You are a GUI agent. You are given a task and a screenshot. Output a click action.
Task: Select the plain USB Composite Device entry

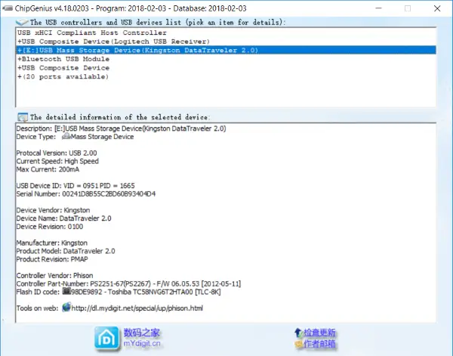click(226, 68)
